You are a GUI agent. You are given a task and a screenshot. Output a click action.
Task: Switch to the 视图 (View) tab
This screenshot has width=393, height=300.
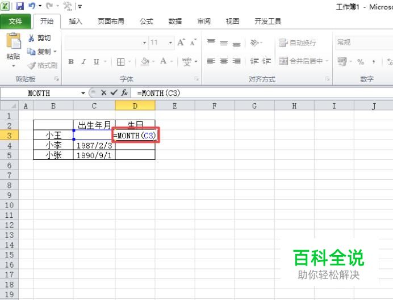click(x=232, y=22)
